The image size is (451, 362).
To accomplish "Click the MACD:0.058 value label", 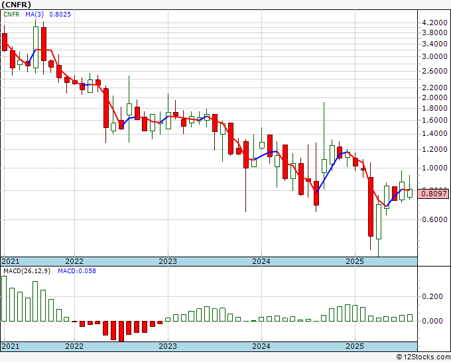I will coord(77,271).
